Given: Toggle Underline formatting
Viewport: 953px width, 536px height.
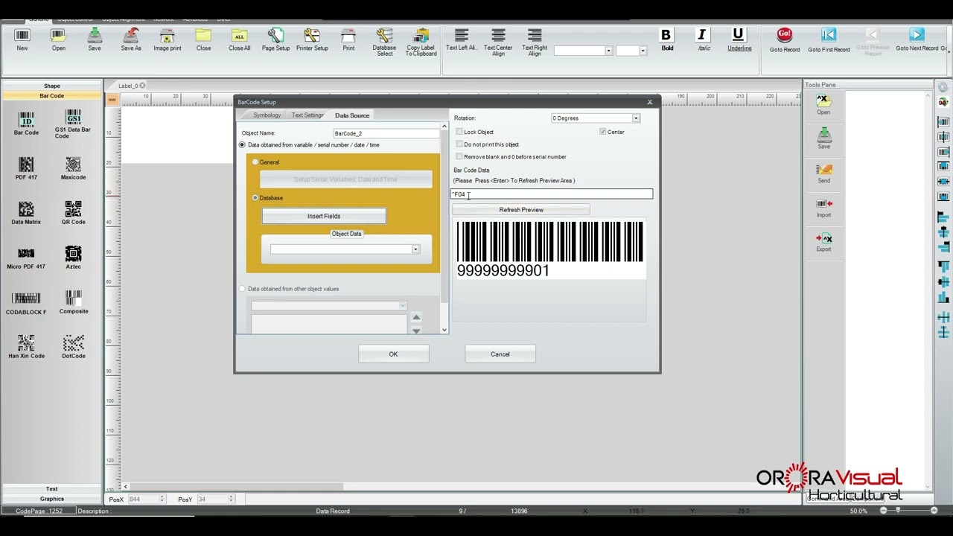Looking at the screenshot, I should (x=739, y=39).
